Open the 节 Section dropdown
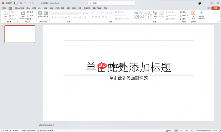This screenshot has width=221, height=132. (x=30, y=19)
